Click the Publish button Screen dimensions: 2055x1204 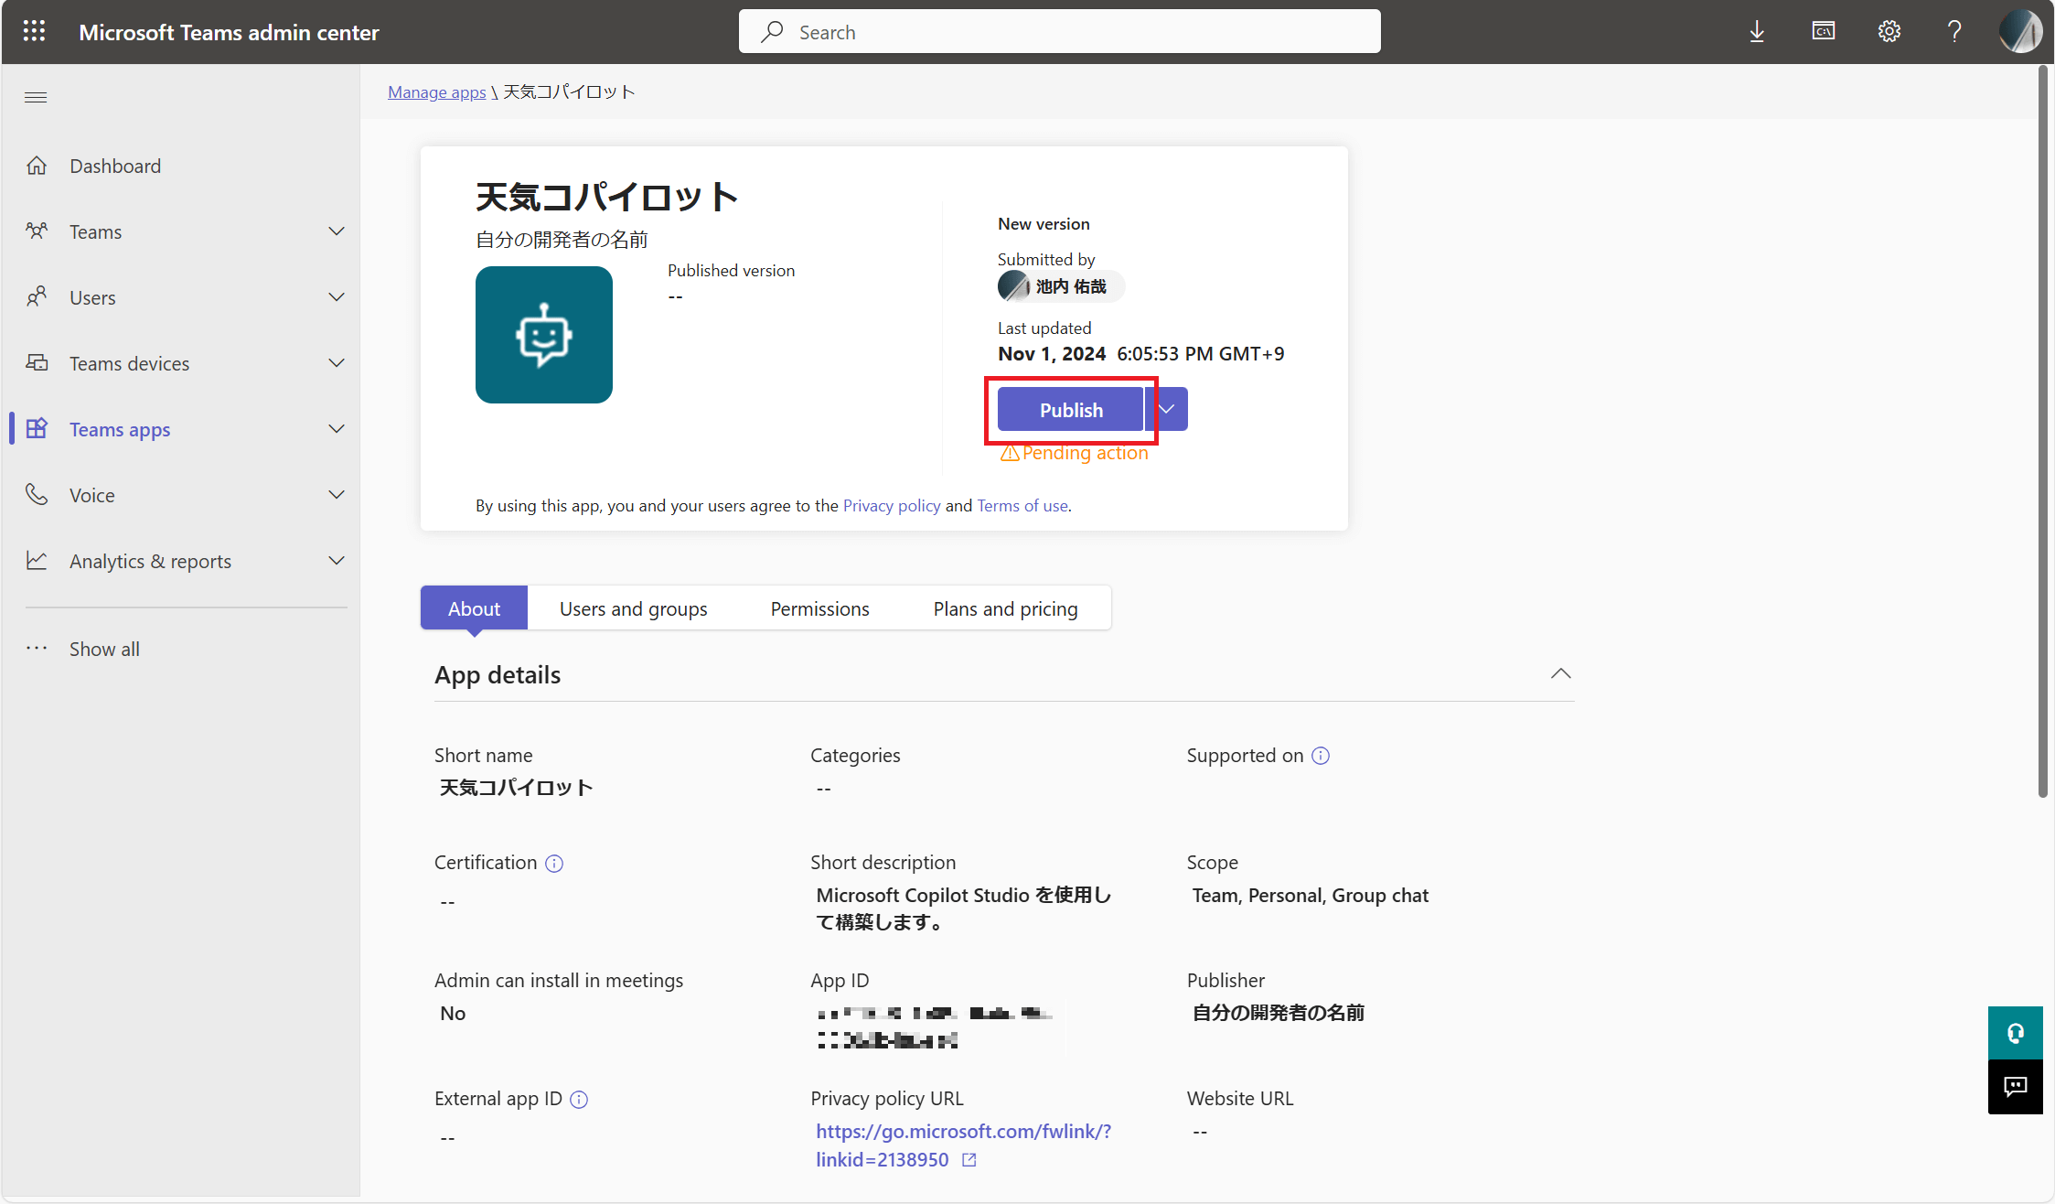point(1070,409)
